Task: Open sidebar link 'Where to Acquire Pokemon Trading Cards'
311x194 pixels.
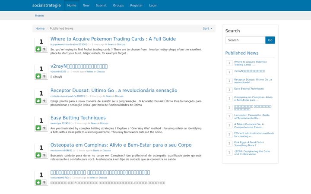Action: pyautogui.click(x=251, y=63)
